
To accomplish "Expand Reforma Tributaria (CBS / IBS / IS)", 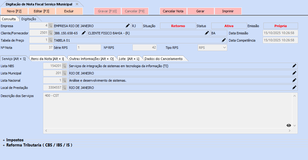I will pos(4,145).
